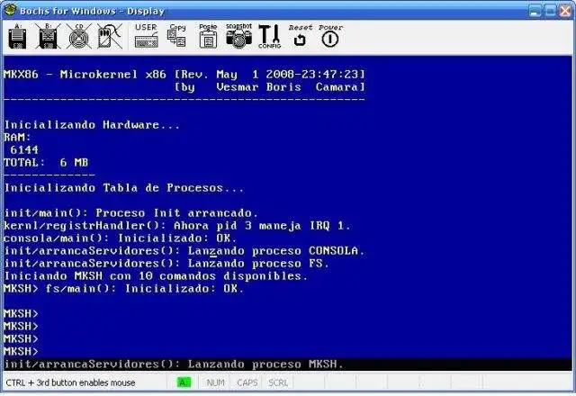Image resolution: width=576 pixels, height=396 pixels.
Task: Click the 'kernl/registrHandler()' IRQ line
Action: pos(177,226)
